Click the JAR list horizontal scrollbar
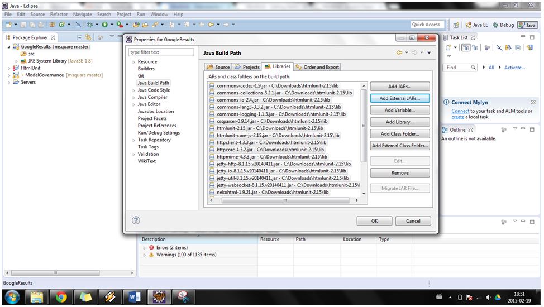 285,200
